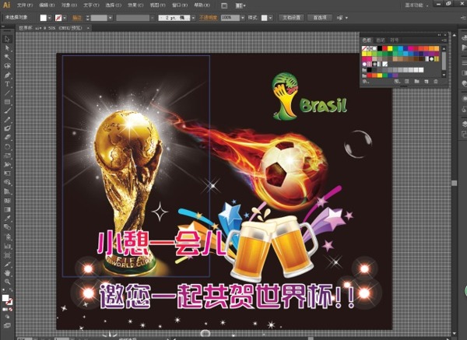Viewport: 467px width, 340px height.
Task: Delete swatch using the trash icon
Action: tap(436, 81)
